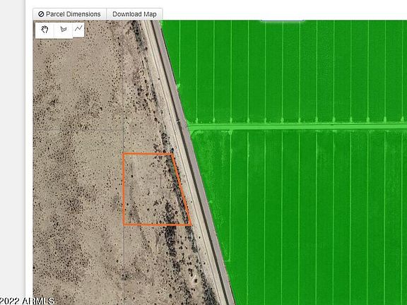Click the open desert land west of the parcel

pyautogui.click(x=78, y=181)
